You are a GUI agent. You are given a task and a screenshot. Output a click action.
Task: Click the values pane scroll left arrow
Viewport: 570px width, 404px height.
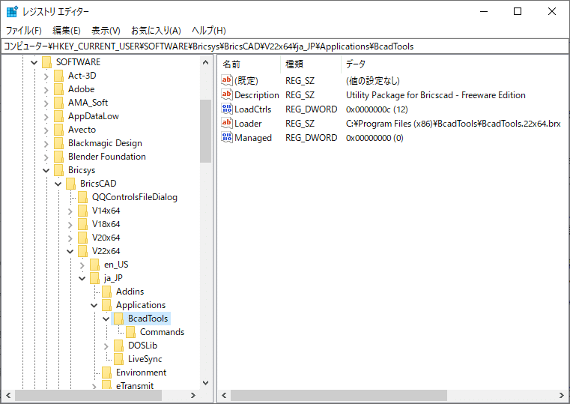pyautogui.click(x=224, y=395)
